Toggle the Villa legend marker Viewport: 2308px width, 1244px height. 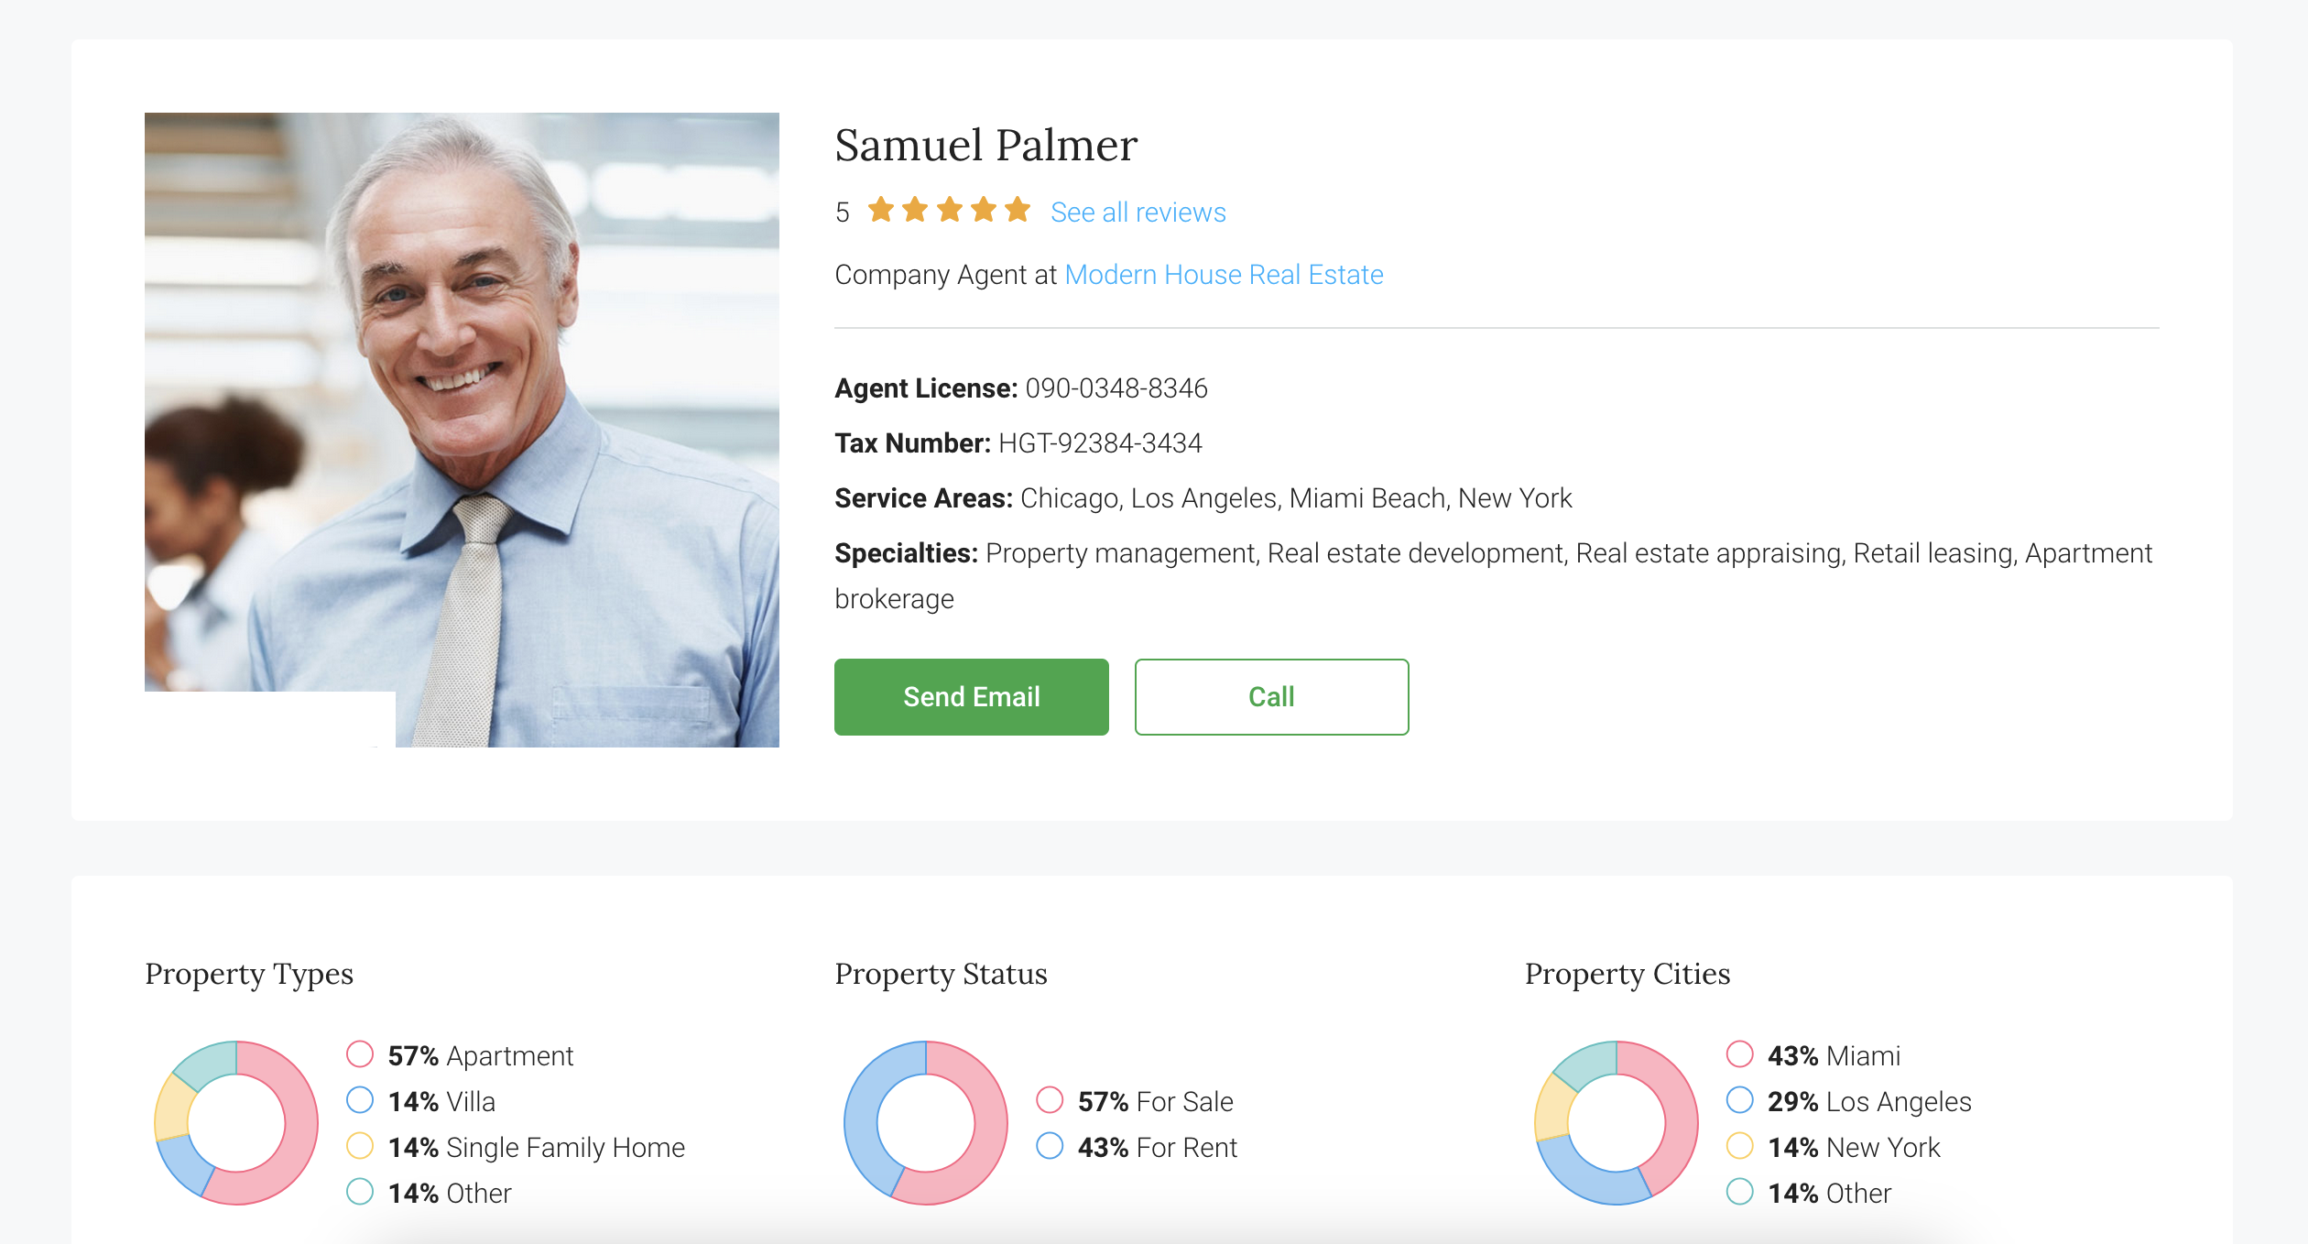click(360, 1100)
